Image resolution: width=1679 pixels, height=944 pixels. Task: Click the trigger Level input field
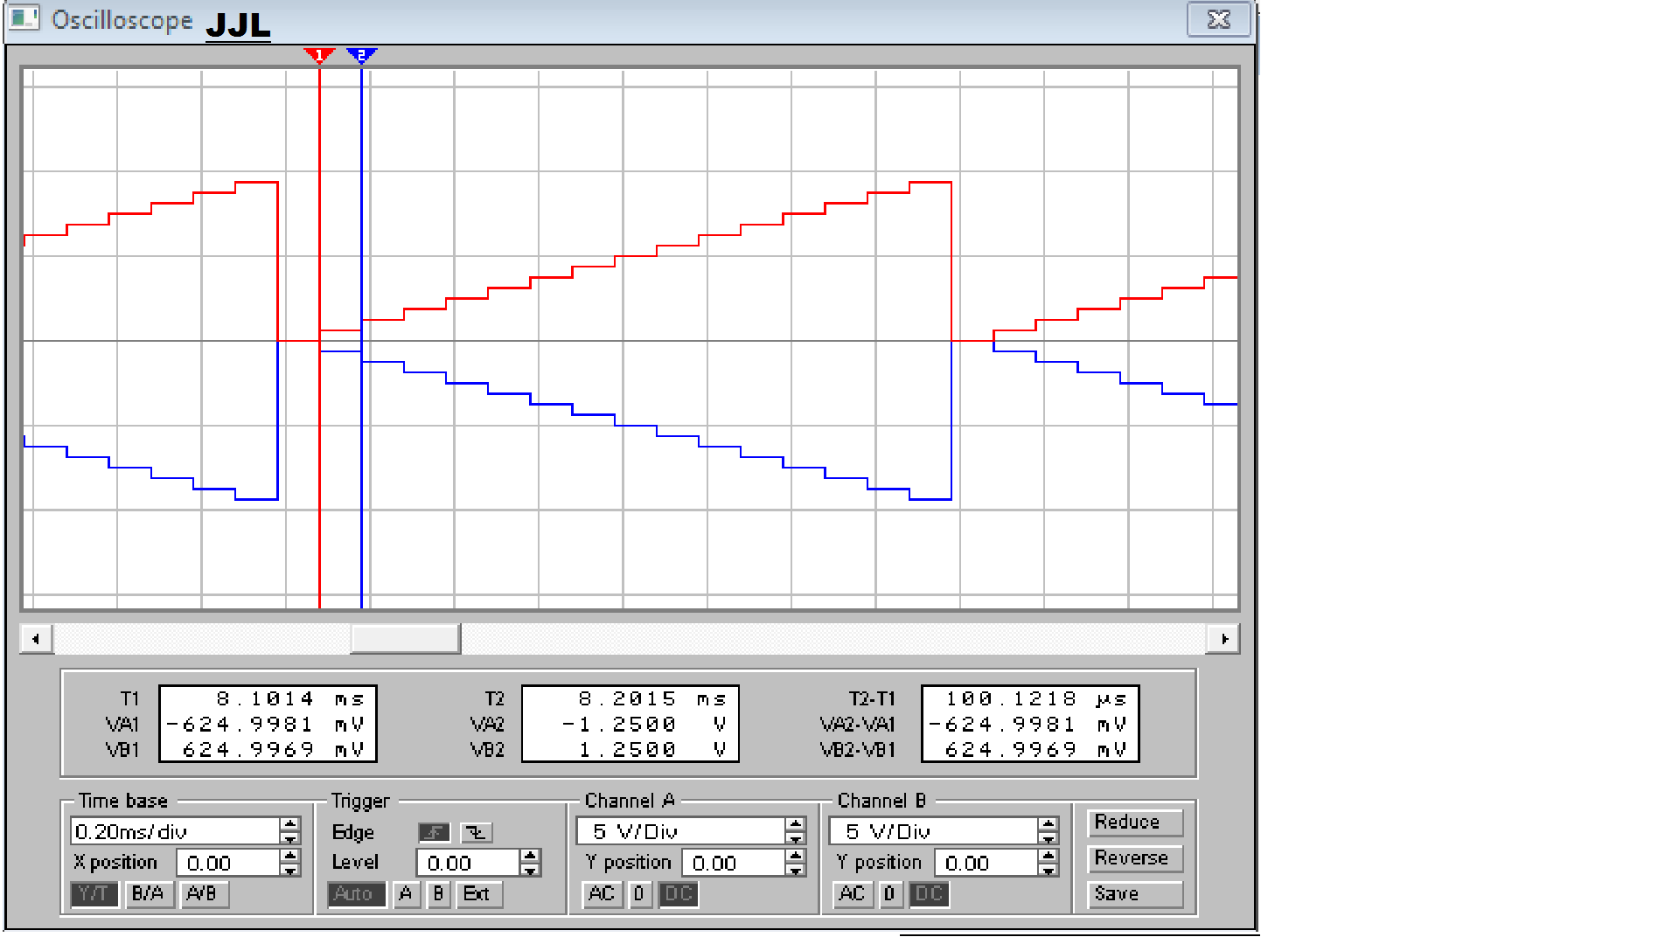click(x=468, y=863)
